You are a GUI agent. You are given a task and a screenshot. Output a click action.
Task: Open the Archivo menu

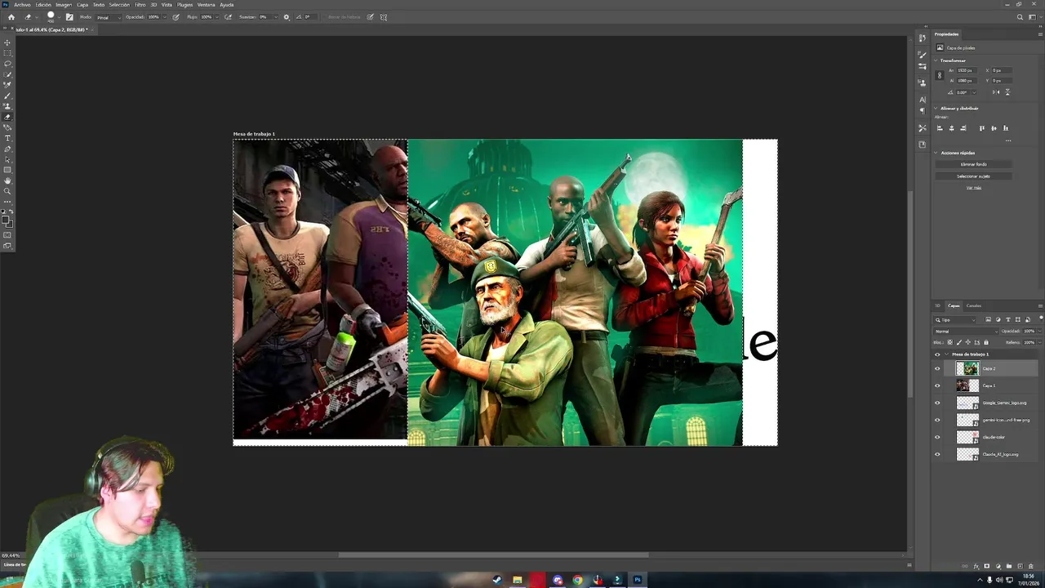point(22,5)
